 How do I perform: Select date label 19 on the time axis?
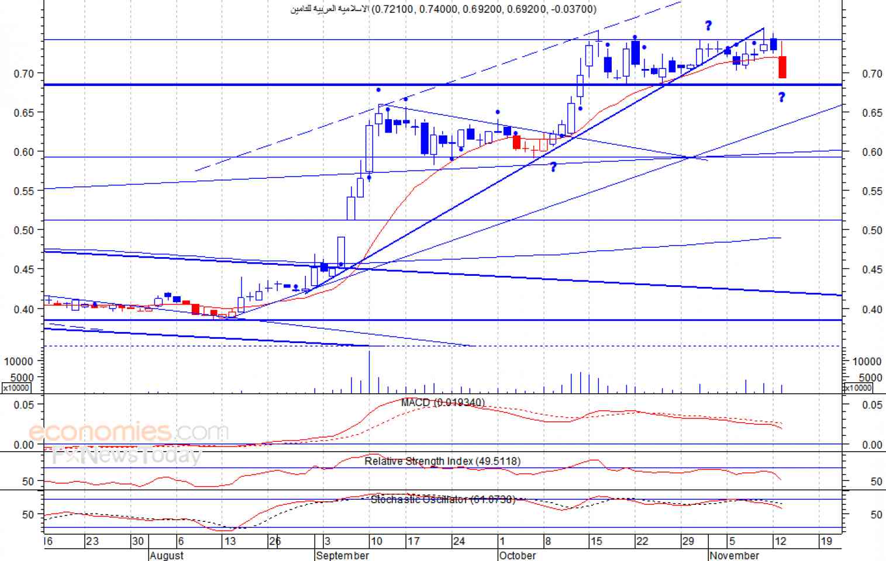click(x=826, y=541)
